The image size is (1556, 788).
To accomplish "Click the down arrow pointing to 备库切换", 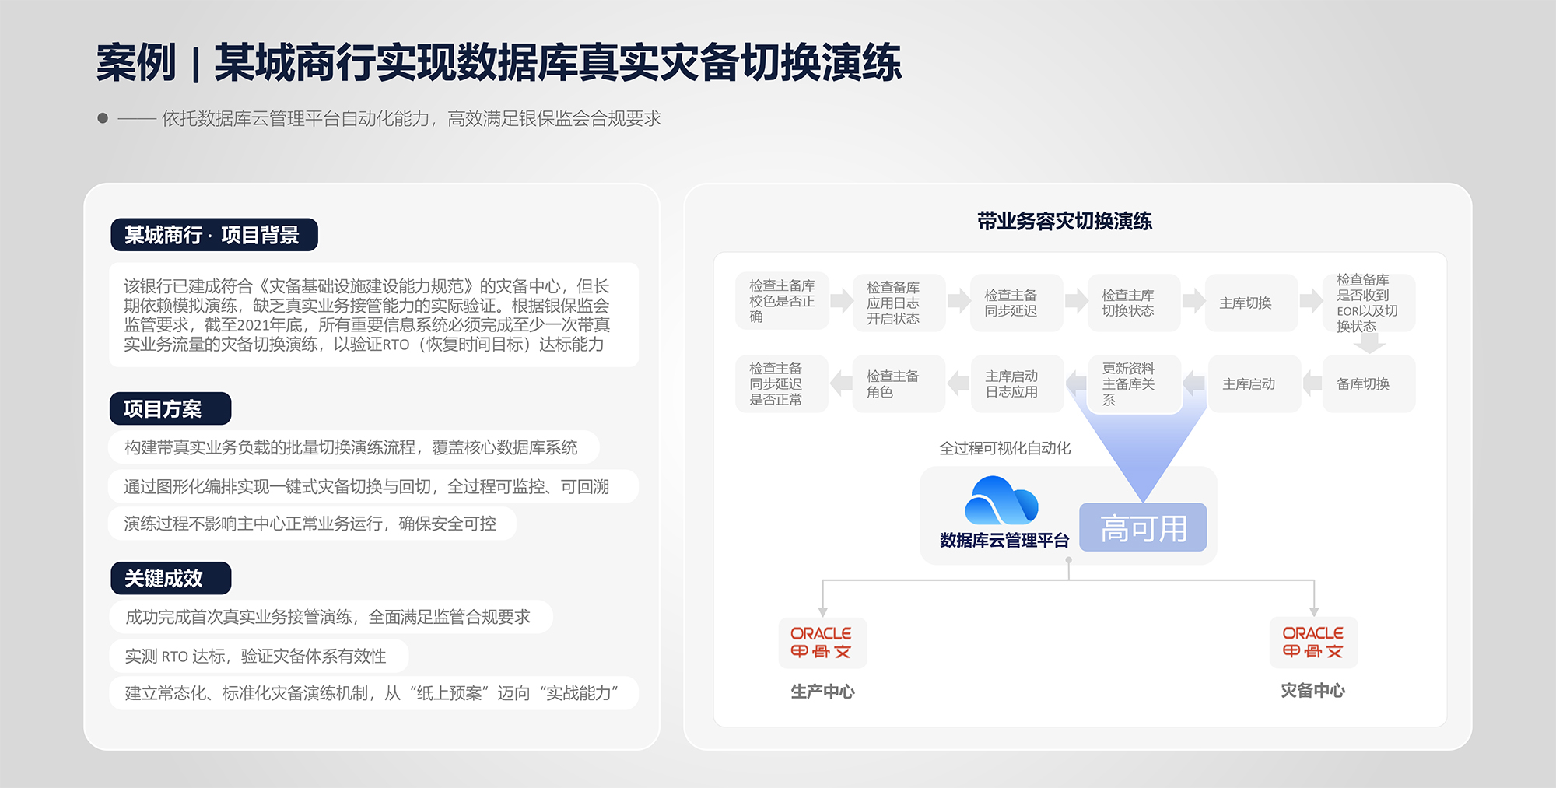I will point(1369,342).
